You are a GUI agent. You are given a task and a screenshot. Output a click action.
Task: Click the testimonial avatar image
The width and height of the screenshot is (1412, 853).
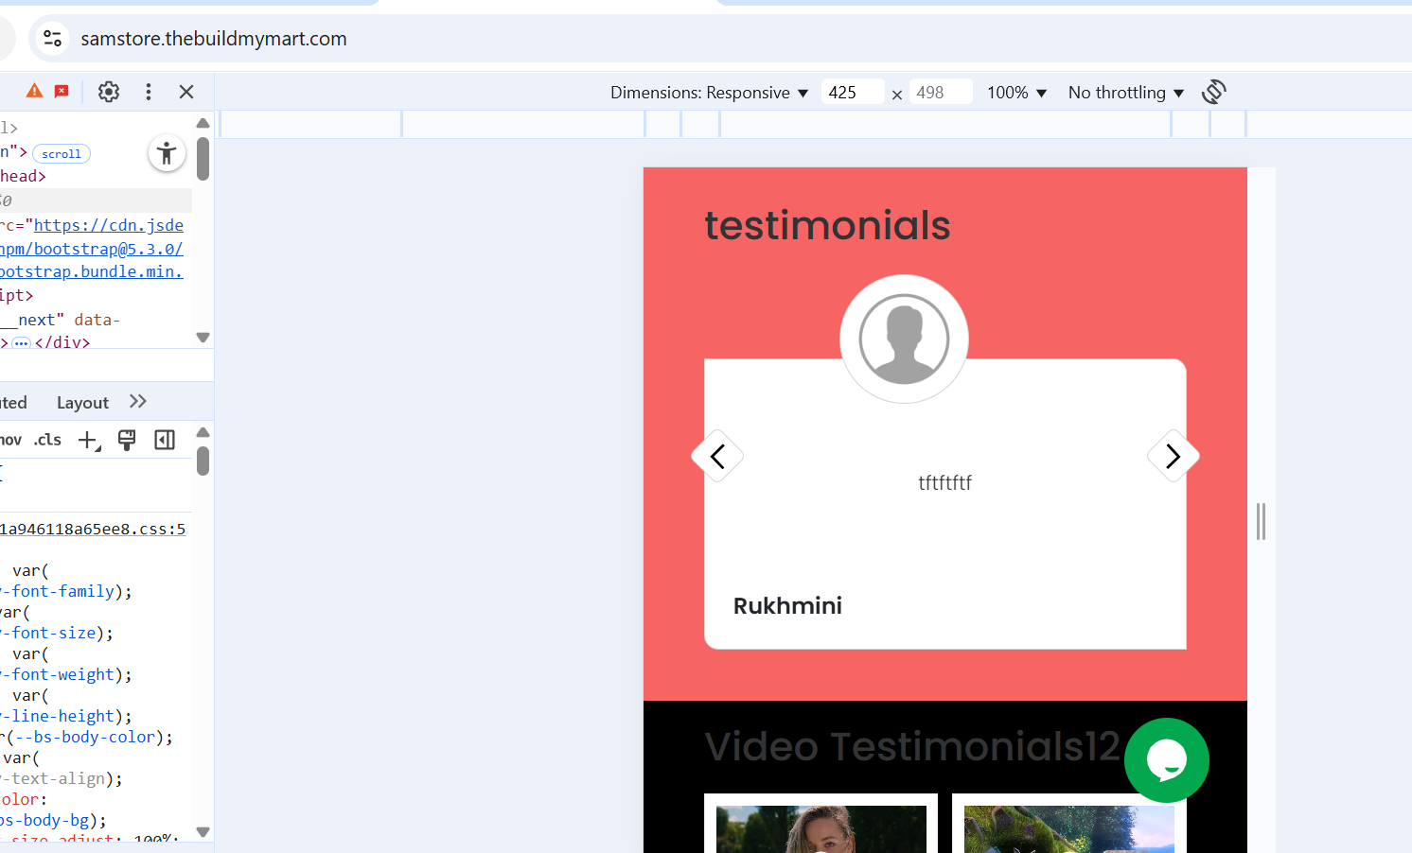point(904,339)
